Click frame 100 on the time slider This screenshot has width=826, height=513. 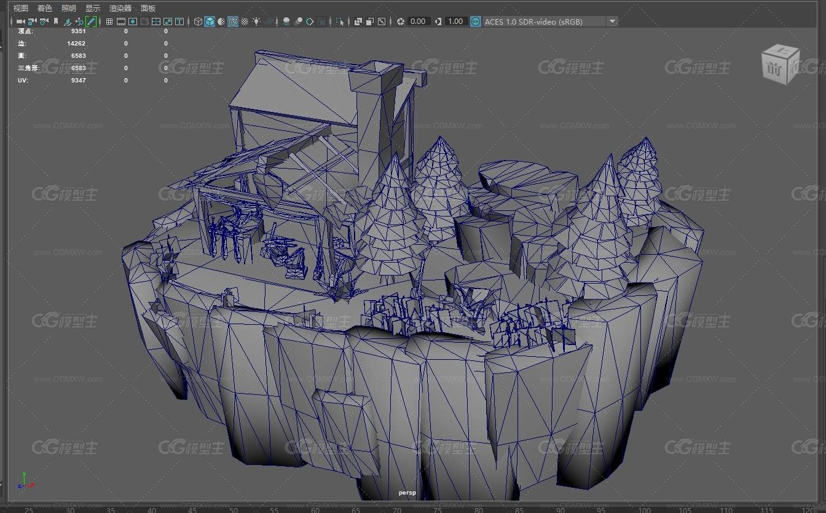pyautogui.click(x=643, y=510)
